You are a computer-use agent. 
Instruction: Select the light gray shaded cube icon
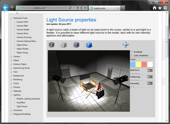(64, 45)
